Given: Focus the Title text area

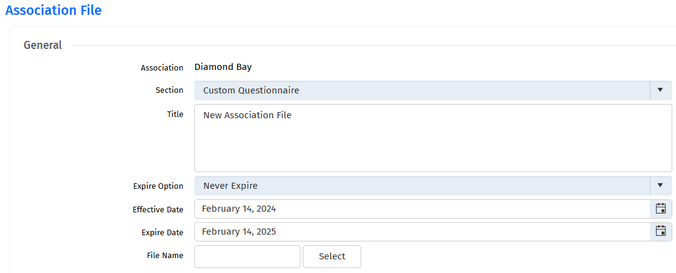Looking at the screenshot, I should (x=433, y=138).
